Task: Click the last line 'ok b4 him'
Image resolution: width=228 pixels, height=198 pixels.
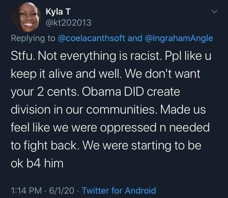Action: tap(37, 164)
